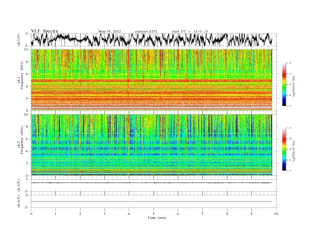The width and height of the screenshot is (311, 240).
Task: Click tick label "2" on the Time axis
Action: click(x=80, y=214)
